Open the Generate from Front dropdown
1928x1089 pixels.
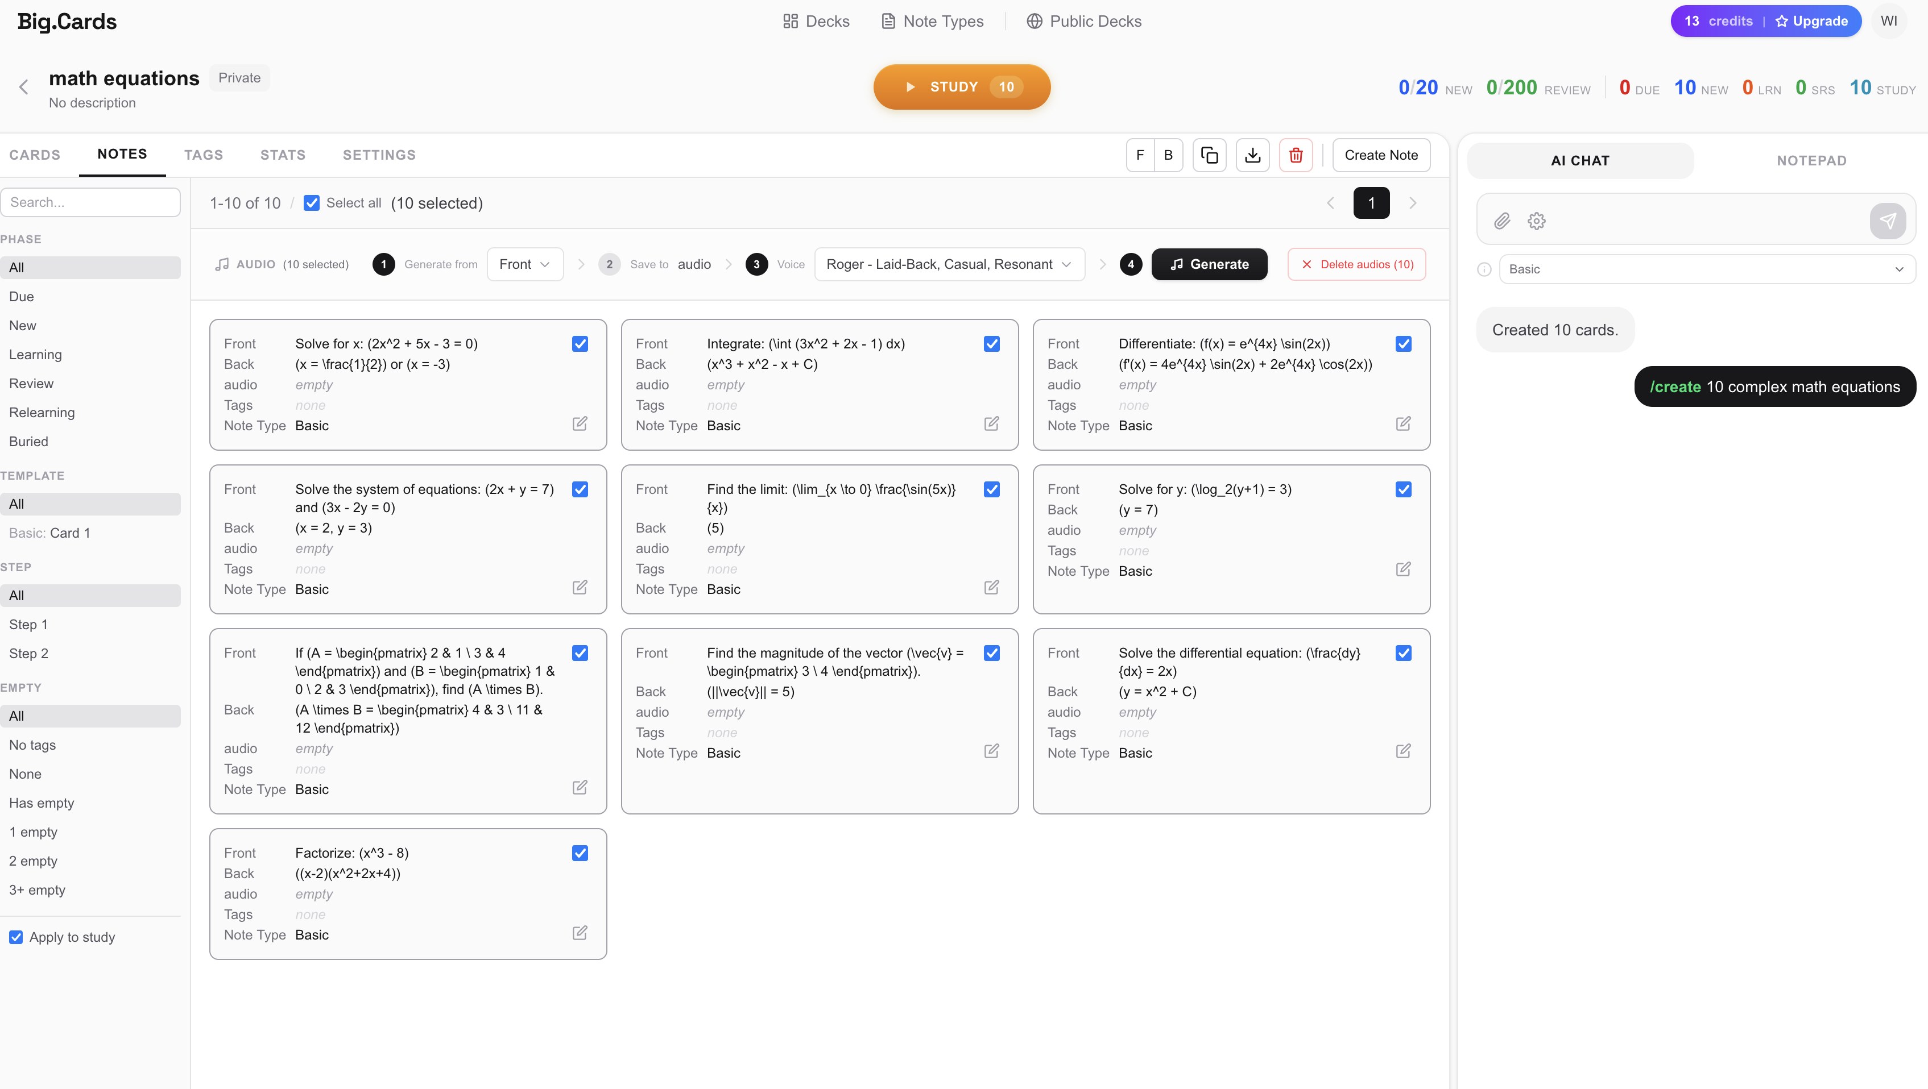[525, 264]
